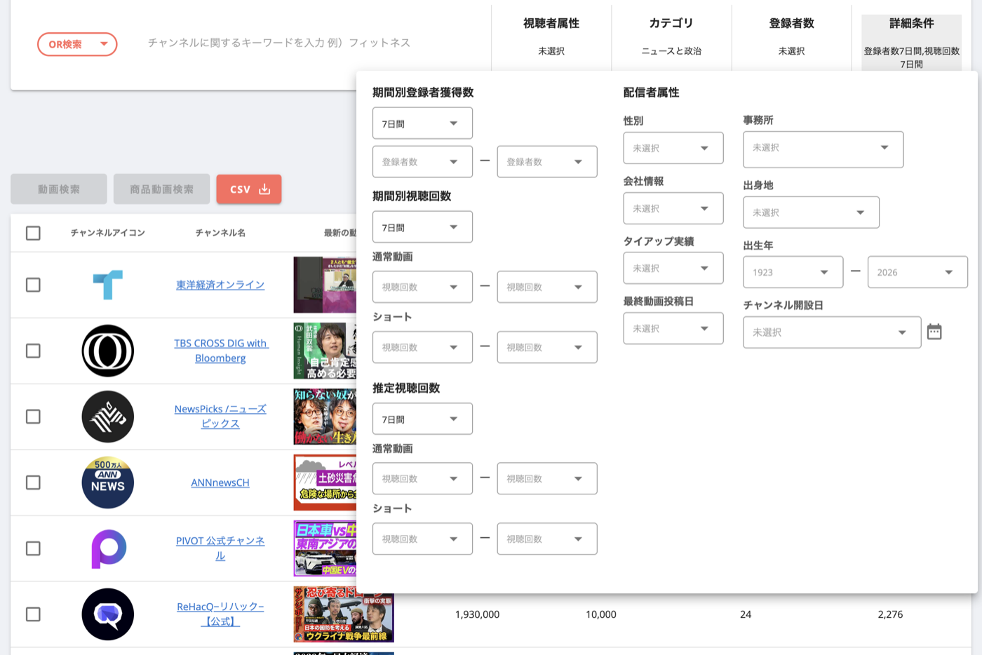Screen dimensions: 982x655
Task: Click the ANN NEWS channel icon
Action: click(x=108, y=482)
